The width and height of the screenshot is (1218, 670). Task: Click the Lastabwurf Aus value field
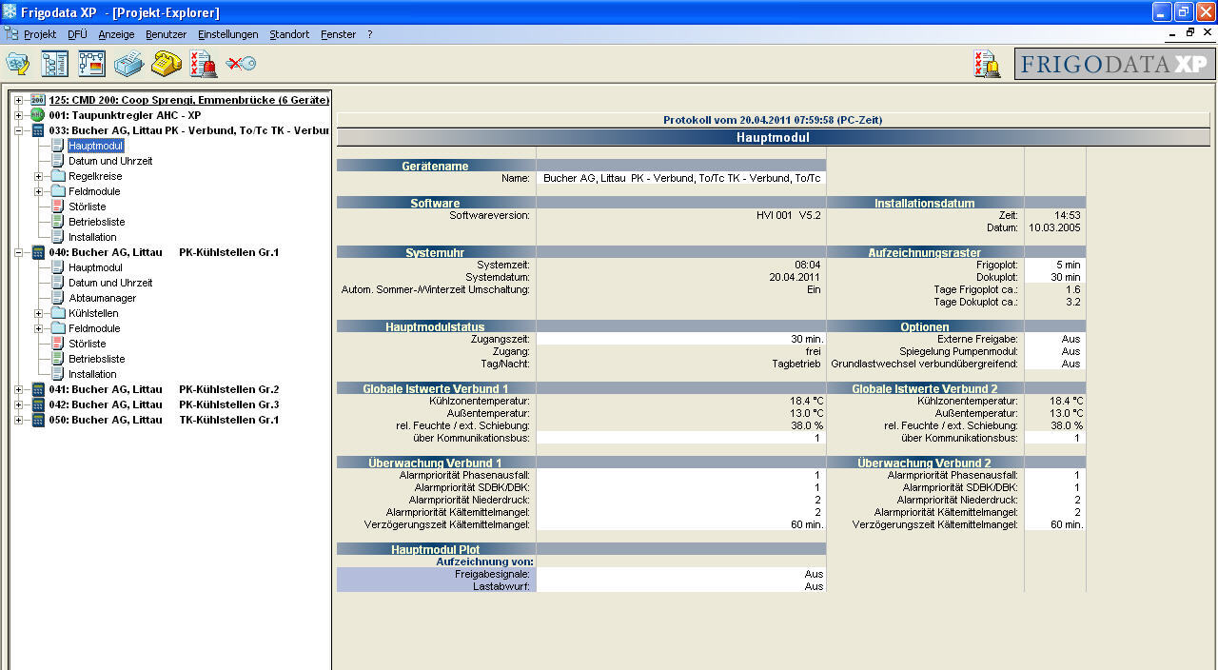click(x=680, y=586)
